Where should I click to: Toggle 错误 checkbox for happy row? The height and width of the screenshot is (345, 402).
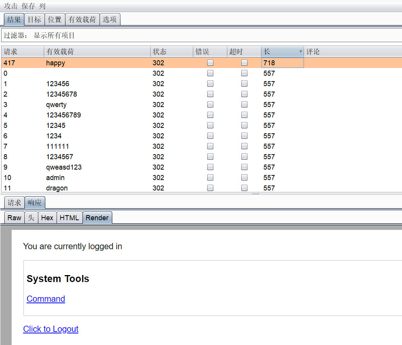[210, 63]
